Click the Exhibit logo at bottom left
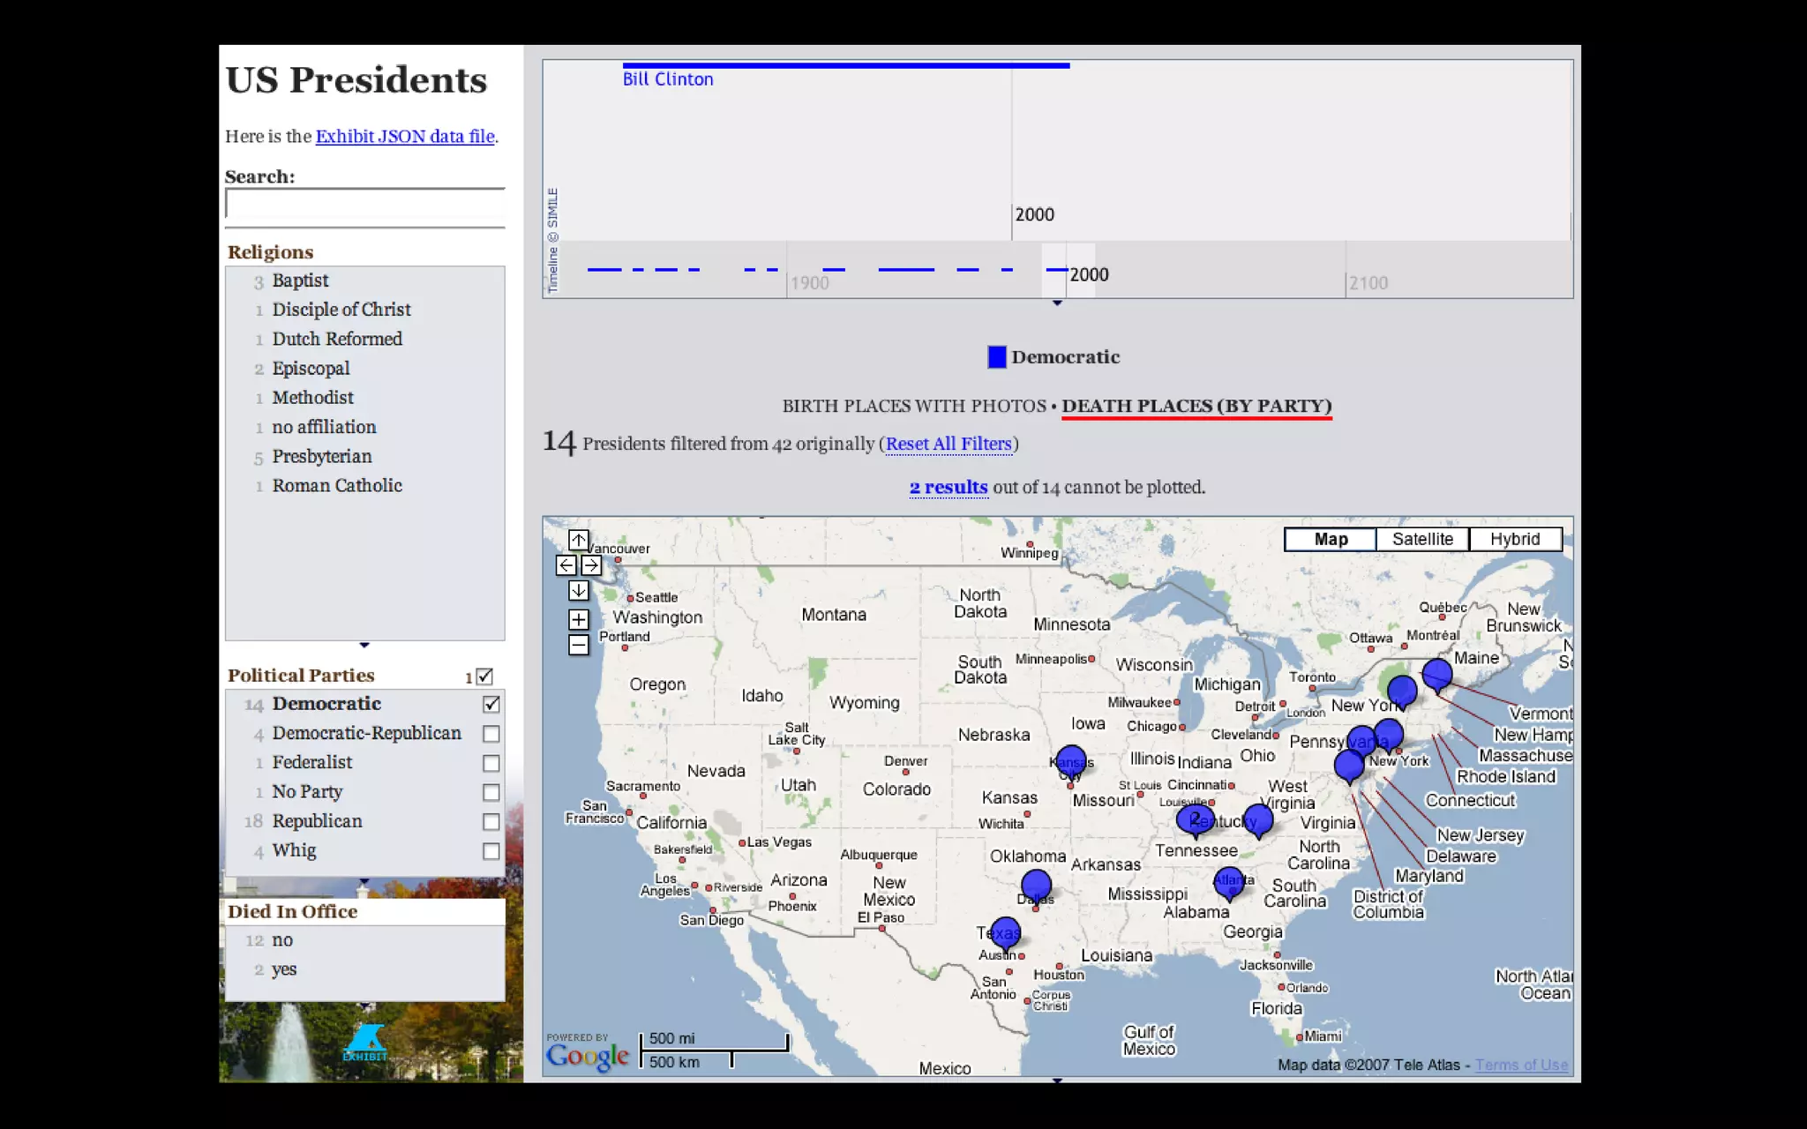Image resolution: width=1807 pixels, height=1129 pixels. 364,1042
